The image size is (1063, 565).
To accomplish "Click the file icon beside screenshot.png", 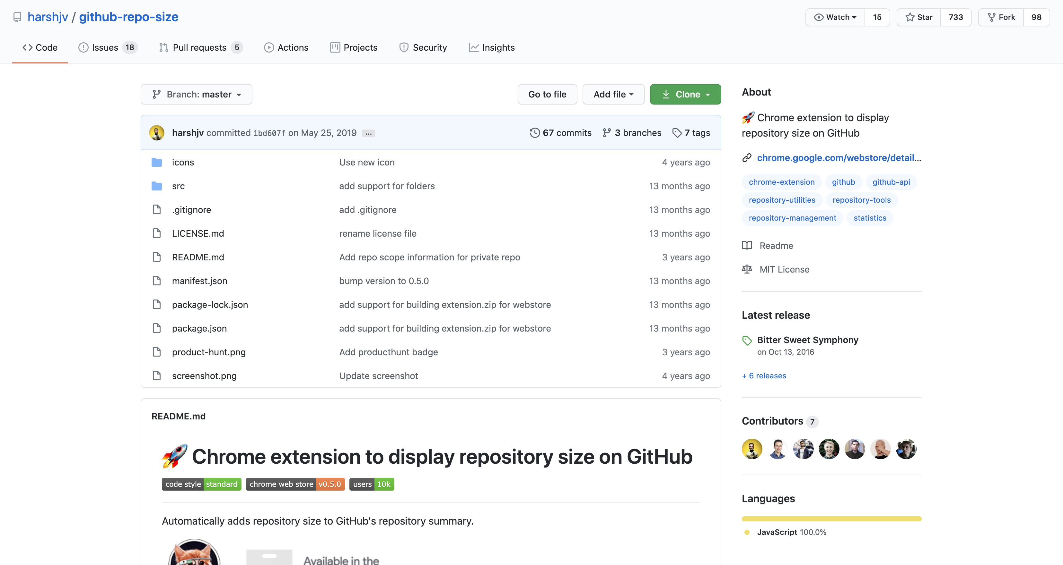I will [x=156, y=376].
